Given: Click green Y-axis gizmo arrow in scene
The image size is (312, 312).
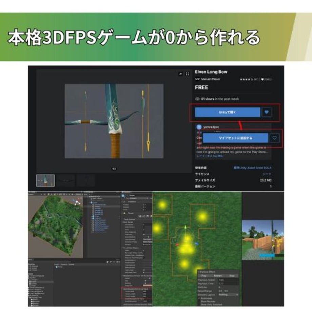Looking at the screenshot, I should point(186,228).
